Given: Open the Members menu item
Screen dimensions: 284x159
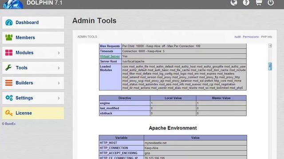Looking at the screenshot, I should pos(33,38).
